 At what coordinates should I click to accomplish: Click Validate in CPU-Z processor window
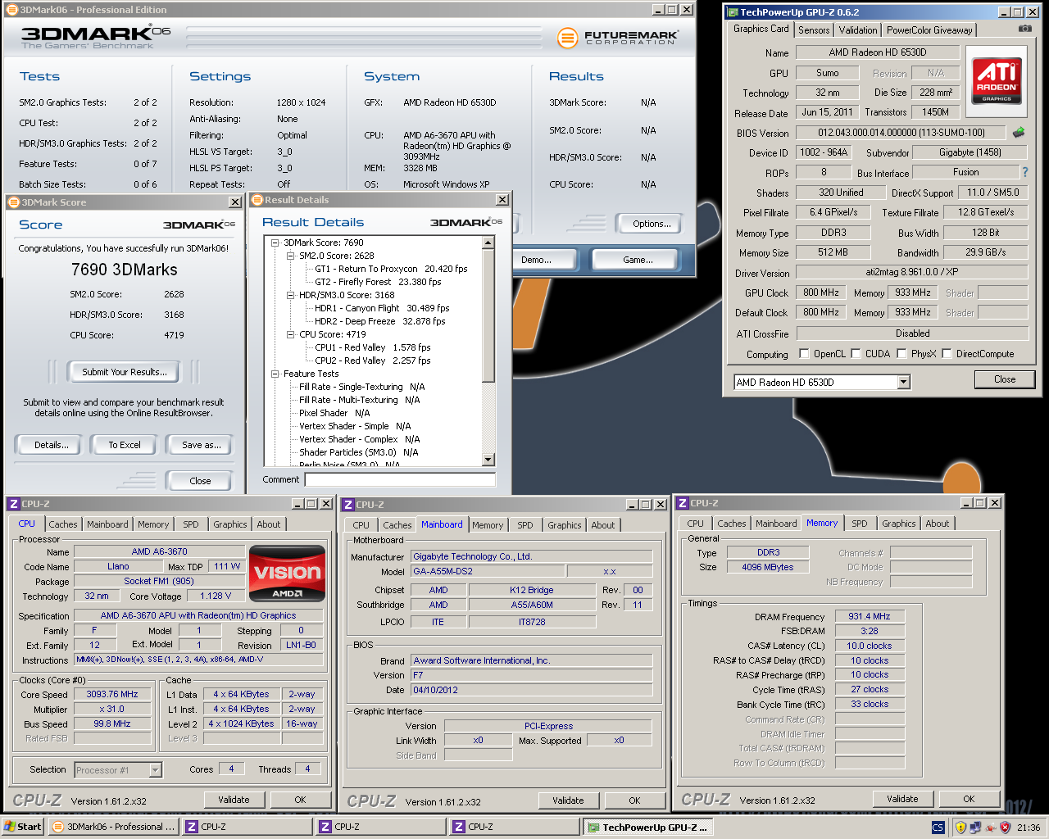234,800
